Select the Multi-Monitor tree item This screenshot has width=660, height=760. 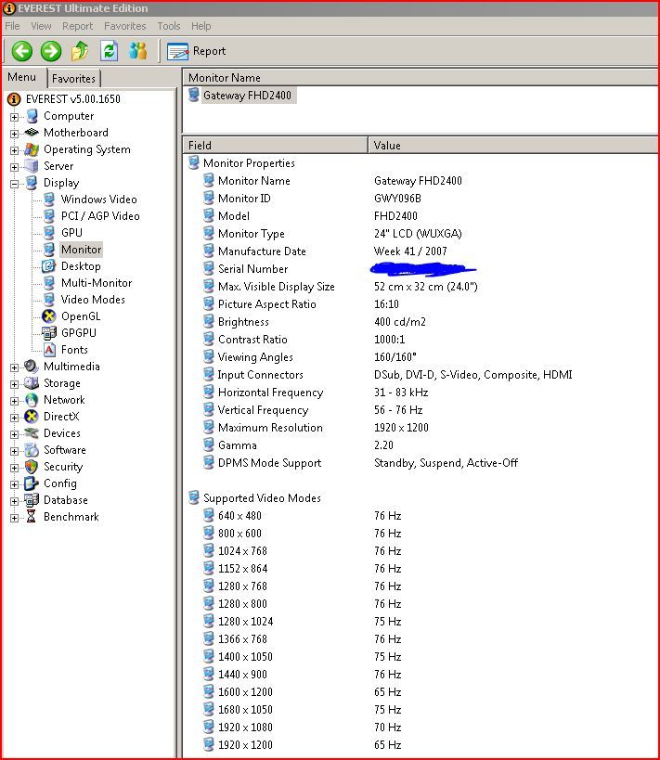click(97, 283)
